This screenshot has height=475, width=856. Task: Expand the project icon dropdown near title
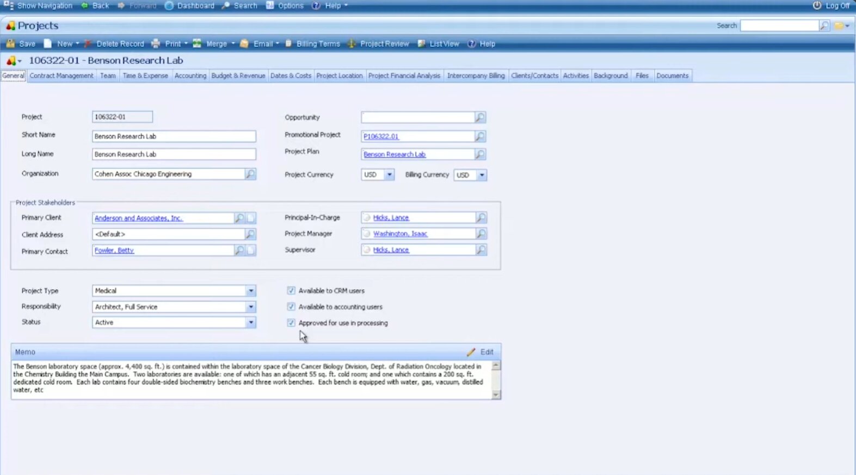[20, 61]
